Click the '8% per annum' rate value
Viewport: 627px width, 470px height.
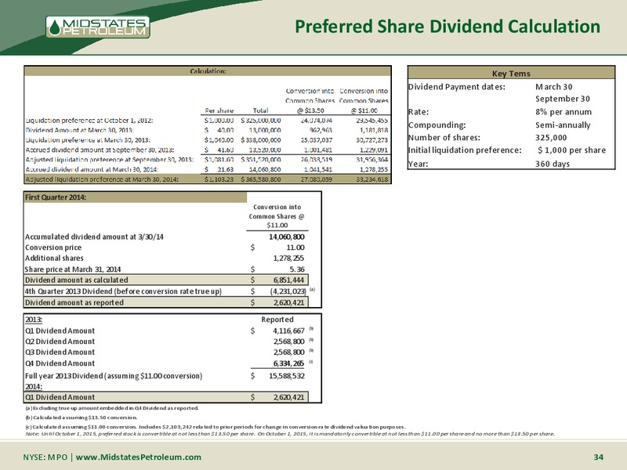[x=564, y=112]
